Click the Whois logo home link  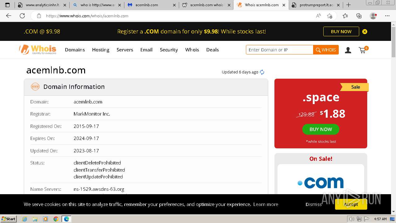tap(37, 50)
